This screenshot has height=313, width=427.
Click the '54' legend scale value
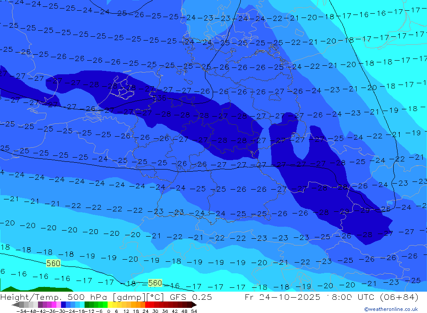click(194, 311)
